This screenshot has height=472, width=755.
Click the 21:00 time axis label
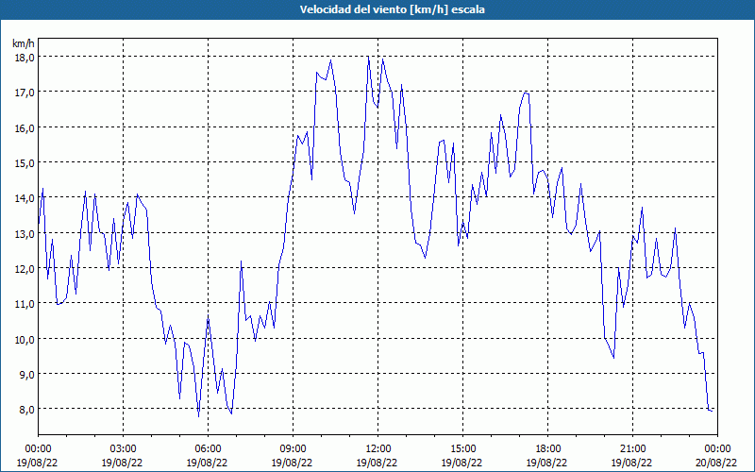[x=632, y=449]
